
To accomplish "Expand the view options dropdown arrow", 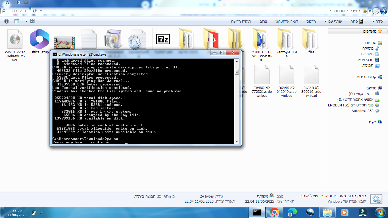I will click(x=26, y=21).
